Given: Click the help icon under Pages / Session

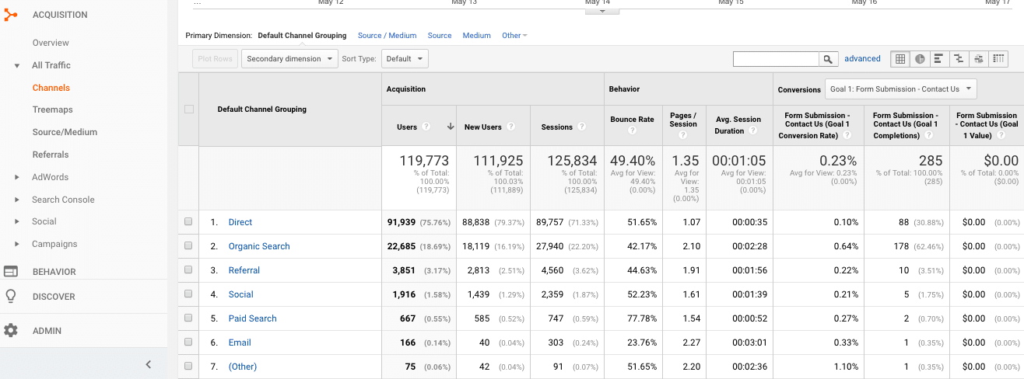Looking at the screenshot, I should [682, 135].
